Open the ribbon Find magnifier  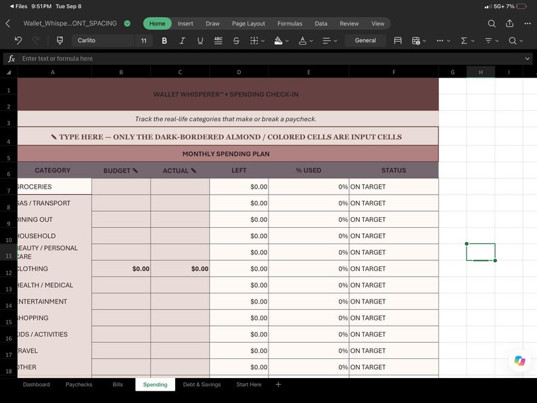tap(513, 41)
